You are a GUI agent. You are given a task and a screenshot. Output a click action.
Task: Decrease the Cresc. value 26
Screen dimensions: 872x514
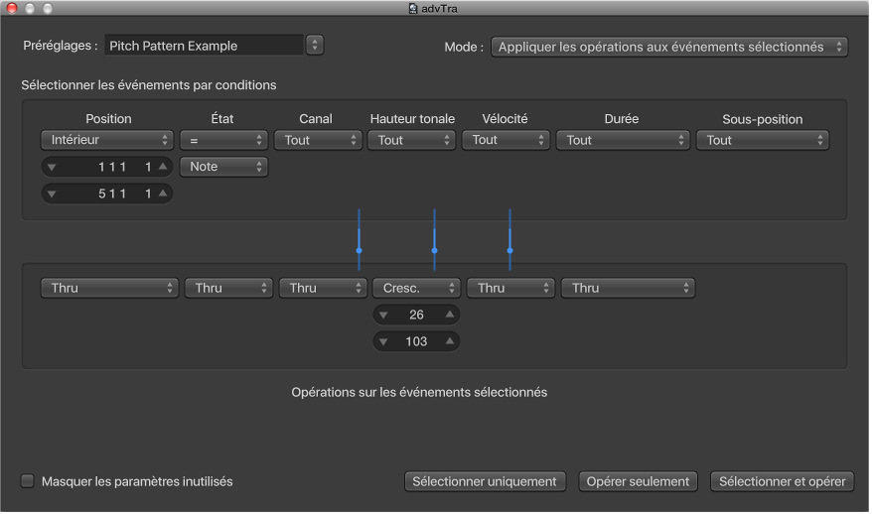click(383, 315)
